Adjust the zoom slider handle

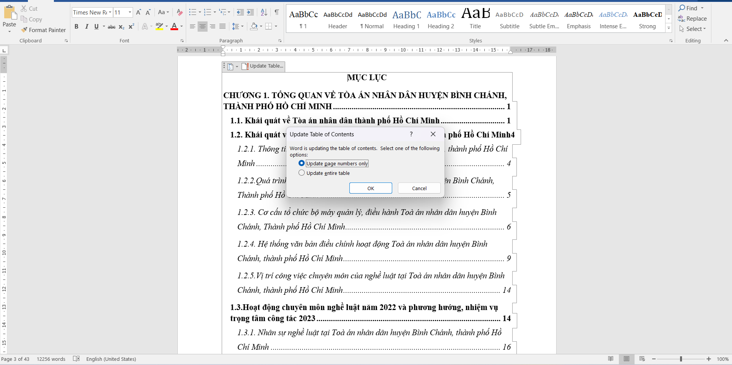(x=681, y=359)
